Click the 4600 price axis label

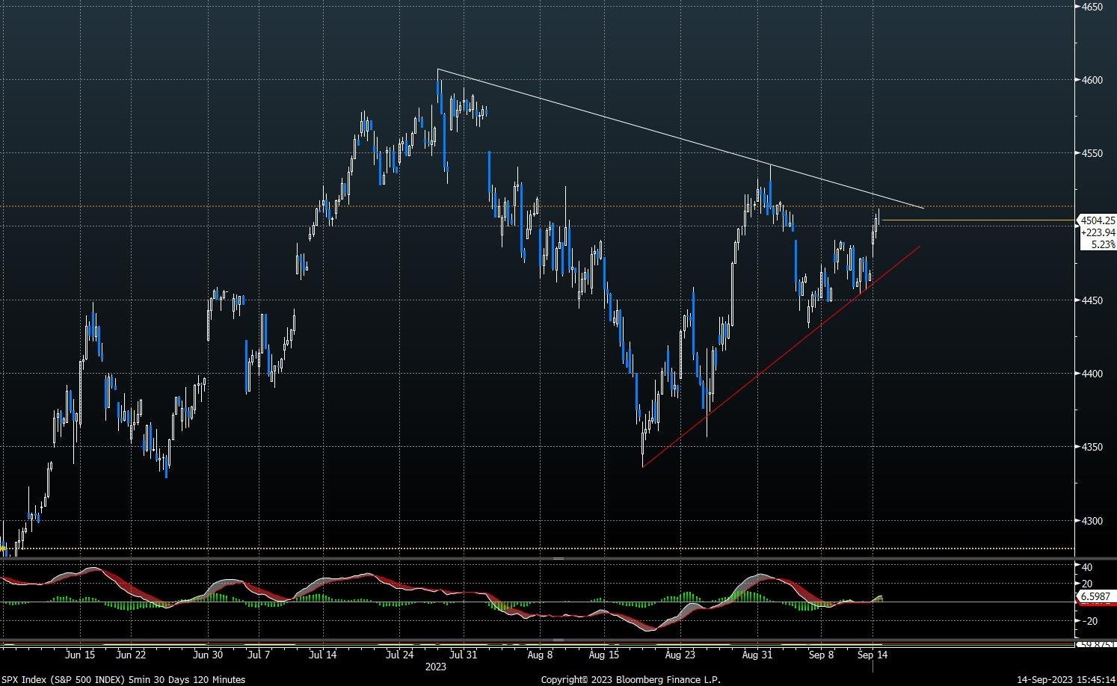pos(1092,80)
